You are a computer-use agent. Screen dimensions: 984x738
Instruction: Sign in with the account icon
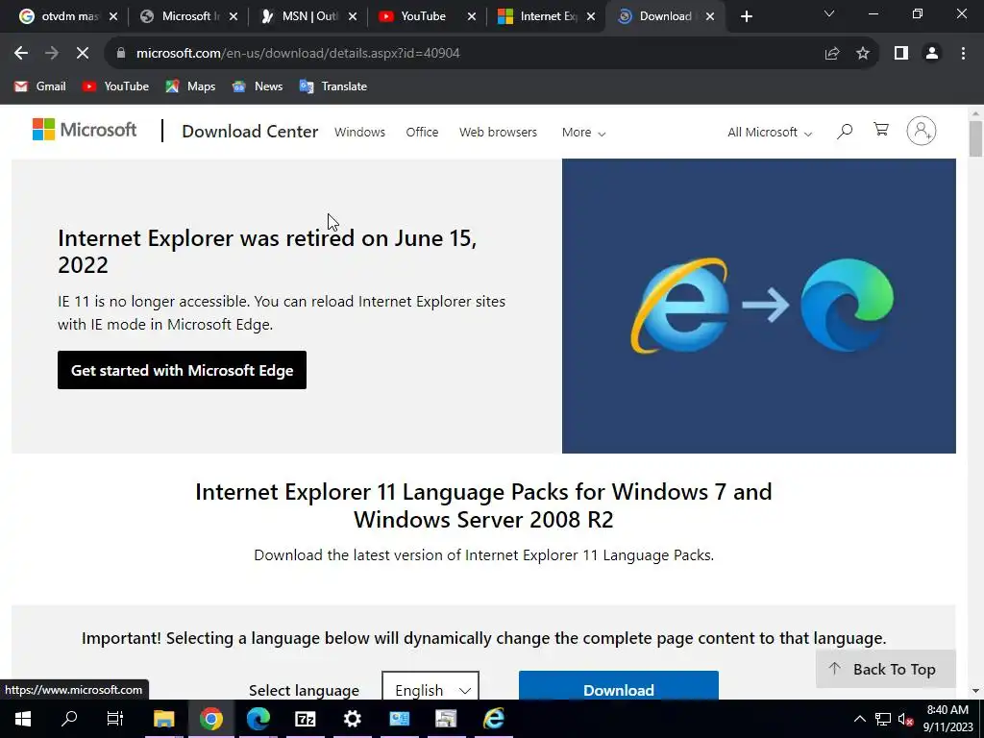point(922,131)
